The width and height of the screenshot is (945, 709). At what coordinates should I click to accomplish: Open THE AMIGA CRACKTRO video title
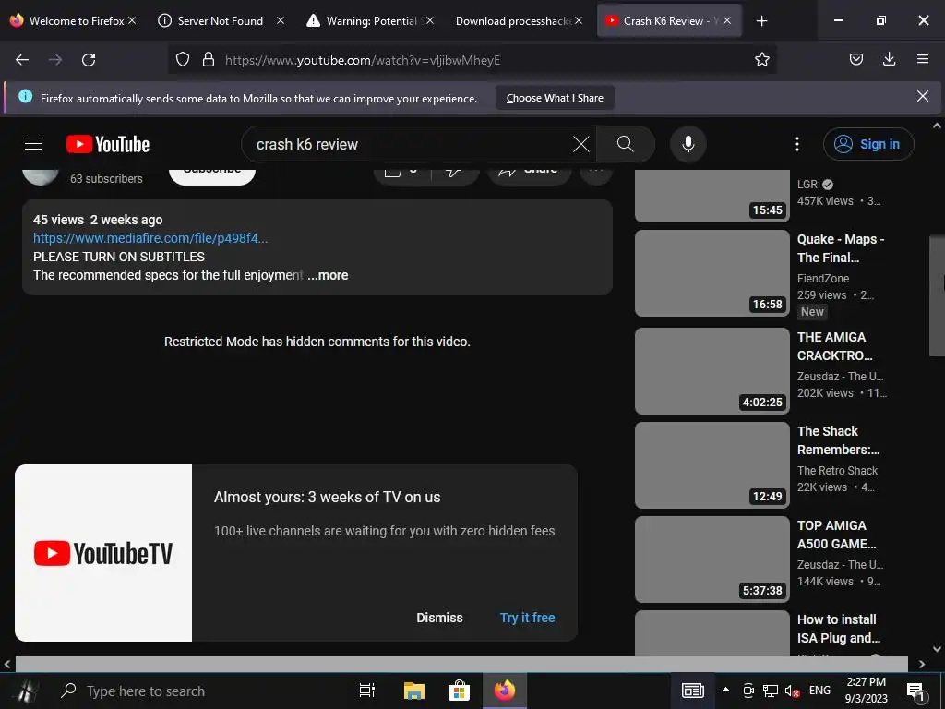click(x=834, y=346)
